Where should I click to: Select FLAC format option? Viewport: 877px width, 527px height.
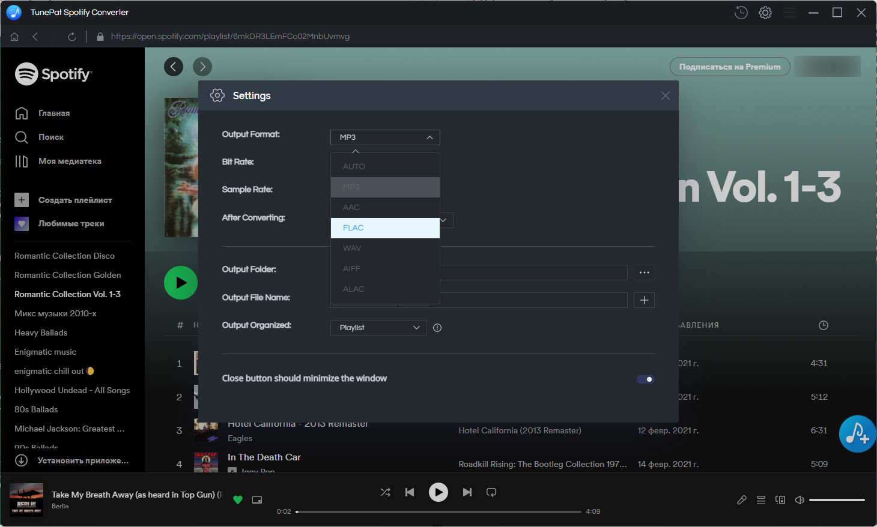[385, 227]
